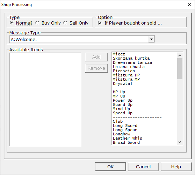Open the Message Type dropdown arrow
The image size is (195, 175).
151,39
